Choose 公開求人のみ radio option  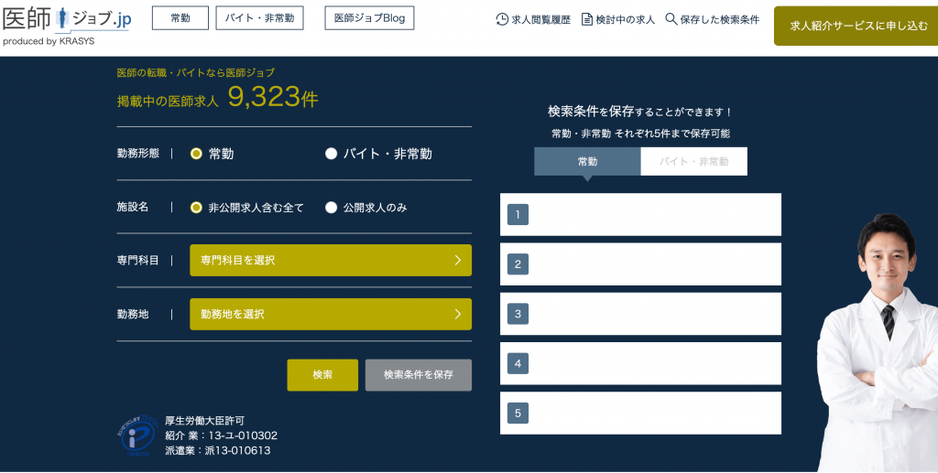pyautogui.click(x=332, y=208)
